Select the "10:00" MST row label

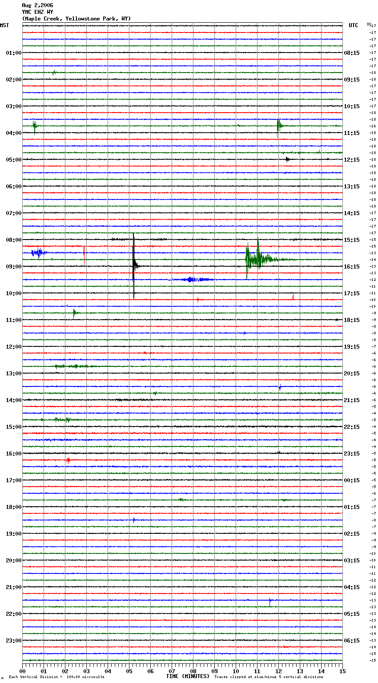(14, 293)
